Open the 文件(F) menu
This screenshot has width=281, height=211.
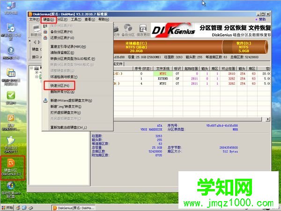coord(34,19)
